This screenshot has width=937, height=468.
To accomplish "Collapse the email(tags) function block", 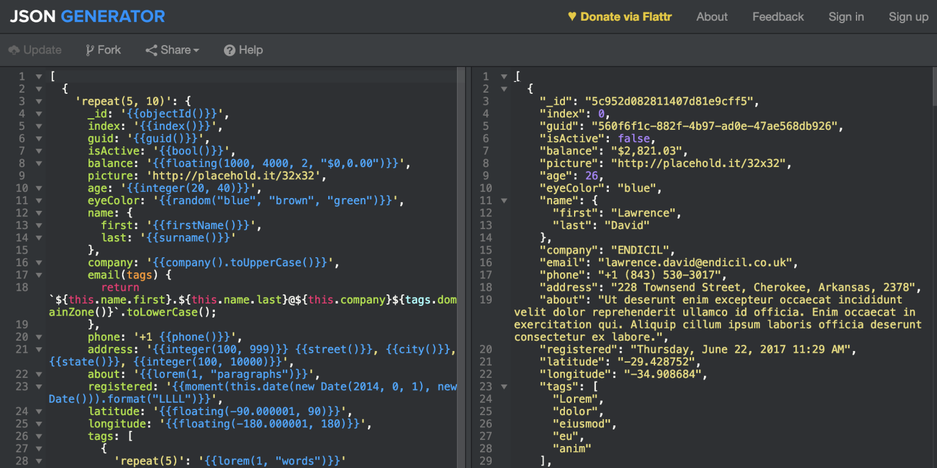I will click(38, 275).
